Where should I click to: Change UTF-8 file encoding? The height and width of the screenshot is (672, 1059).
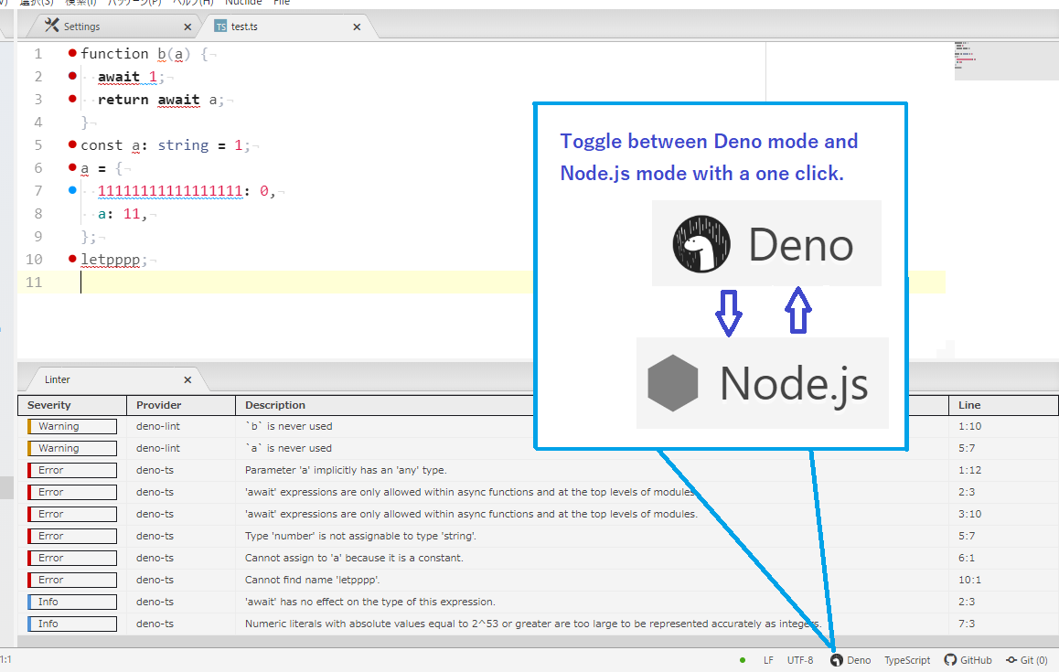799,660
